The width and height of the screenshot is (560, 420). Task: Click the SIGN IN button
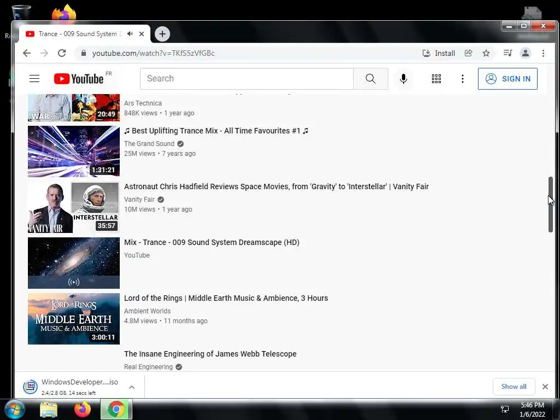(x=507, y=79)
